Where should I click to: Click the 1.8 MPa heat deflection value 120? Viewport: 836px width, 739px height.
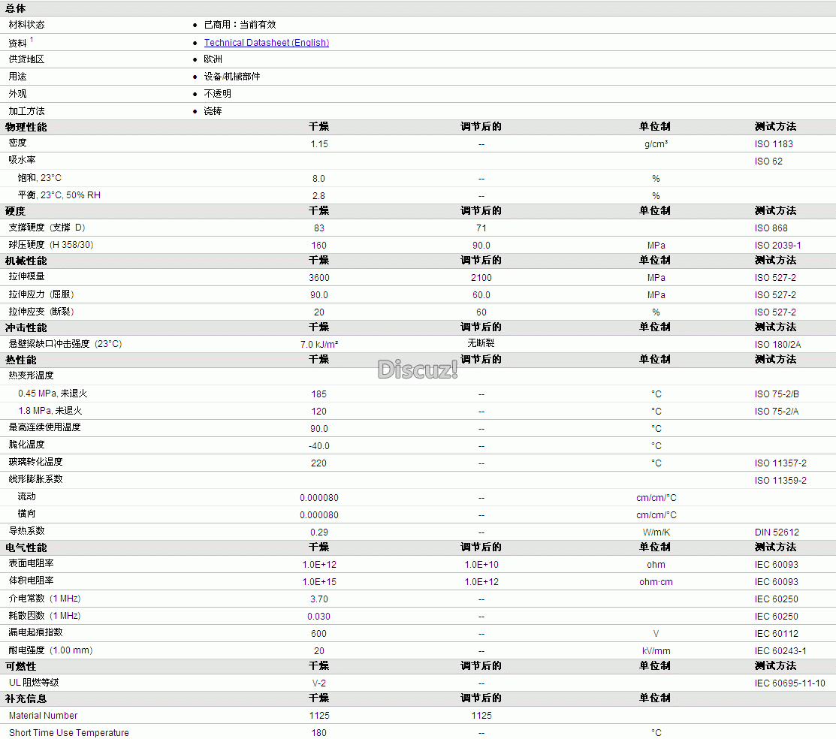pos(318,411)
